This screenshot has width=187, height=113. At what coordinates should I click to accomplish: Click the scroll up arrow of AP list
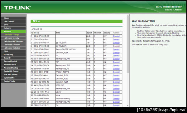pyautogui.click(x=128, y=15)
